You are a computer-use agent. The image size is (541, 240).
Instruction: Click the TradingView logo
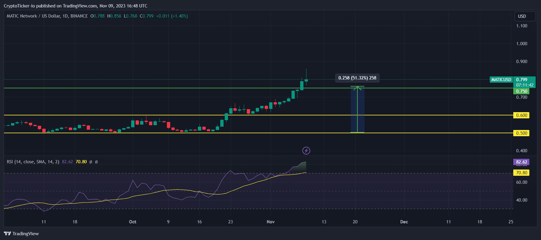[x=21, y=233]
